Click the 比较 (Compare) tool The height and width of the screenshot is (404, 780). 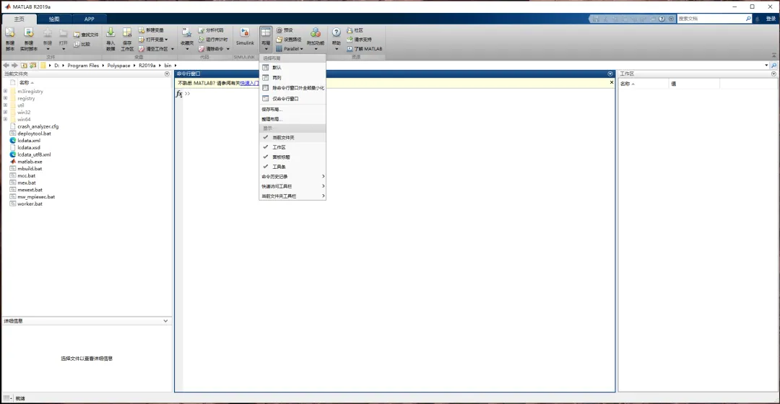82,44
